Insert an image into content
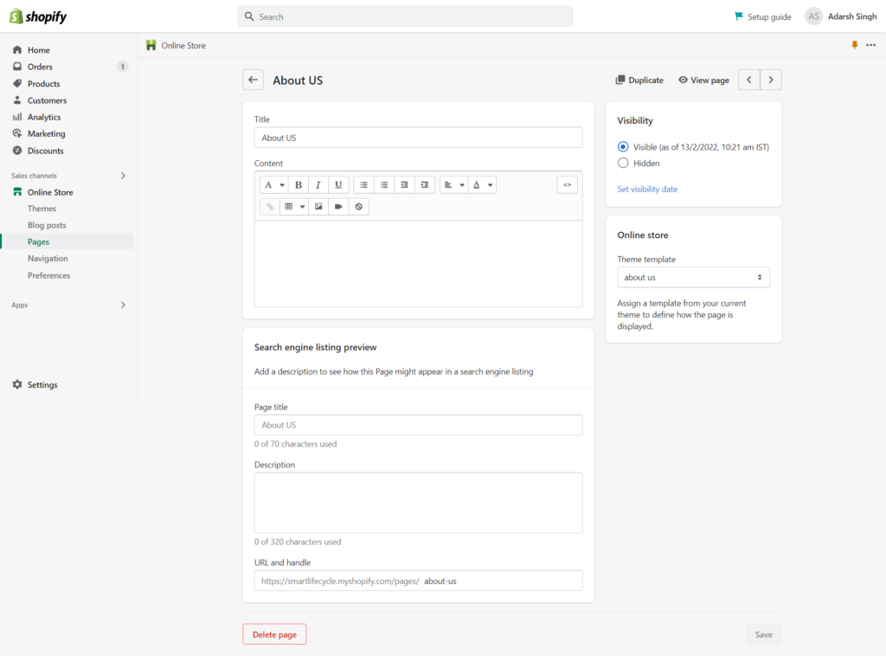886x656 pixels. (x=318, y=207)
